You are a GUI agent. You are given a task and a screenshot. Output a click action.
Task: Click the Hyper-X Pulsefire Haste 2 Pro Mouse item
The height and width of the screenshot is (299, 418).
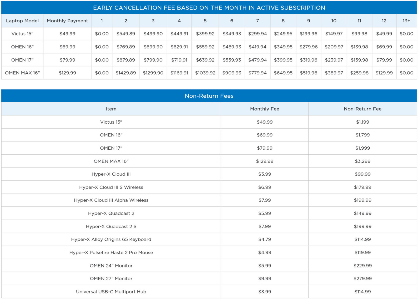pos(111,252)
